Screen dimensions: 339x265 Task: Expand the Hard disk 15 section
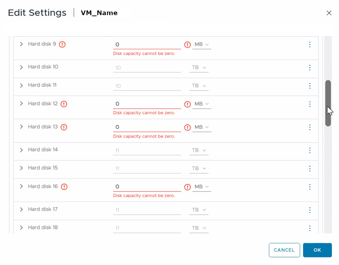pyautogui.click(x=21, y=168)
